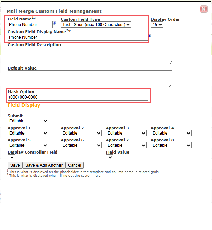This screenshot has height=230, width=212.
Task: Open the Submit display dropdown
Action: pyautogui.click(x=28, y=121)
